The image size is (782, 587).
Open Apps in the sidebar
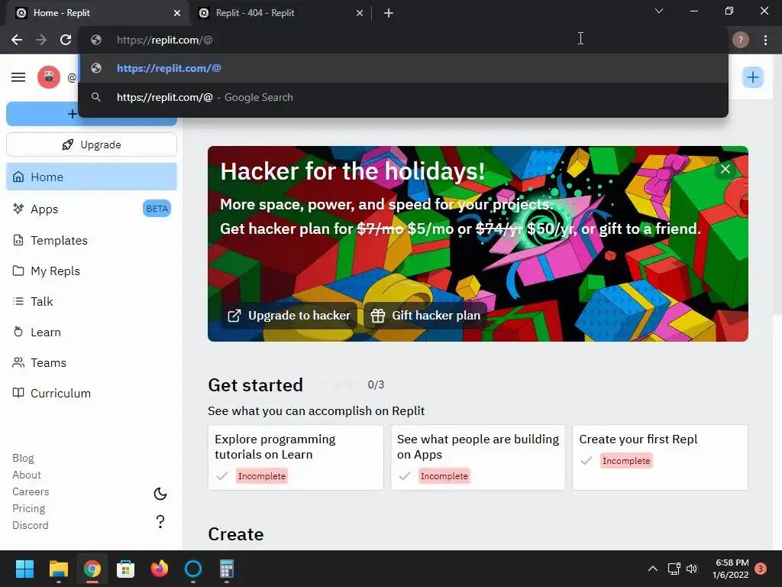tap(92, 209)
